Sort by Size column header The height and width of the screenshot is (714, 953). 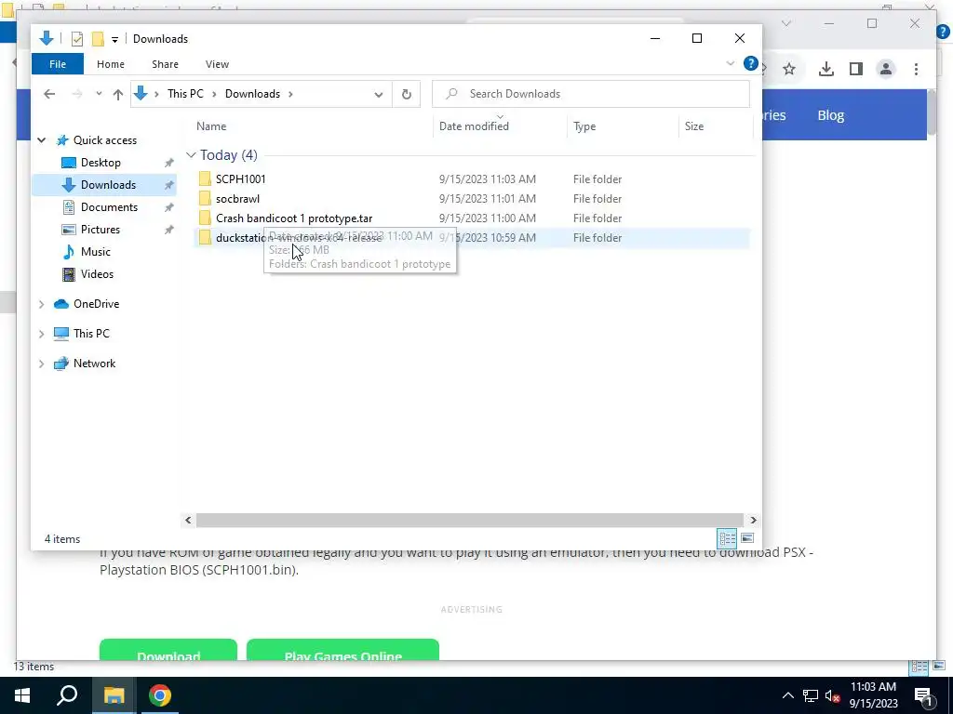point(694,126)
